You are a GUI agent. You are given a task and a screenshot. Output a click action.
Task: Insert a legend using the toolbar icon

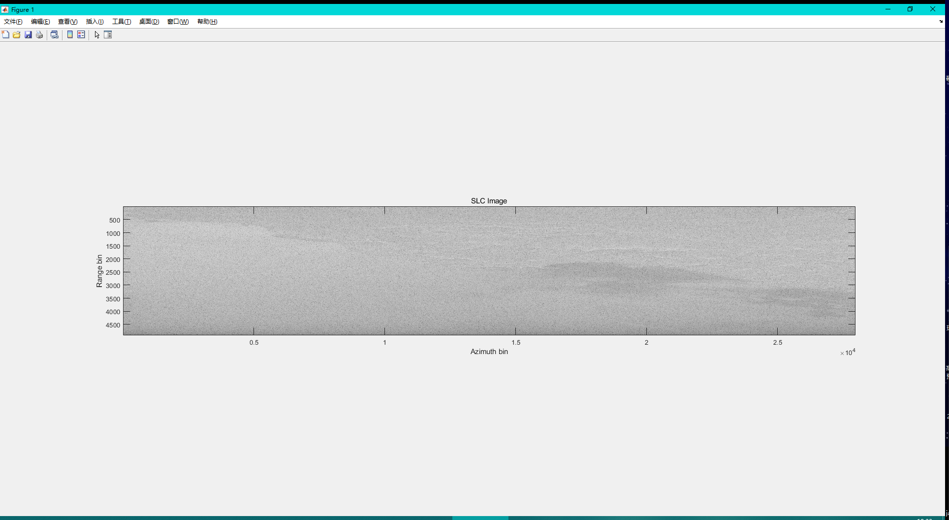click(81, 34)
